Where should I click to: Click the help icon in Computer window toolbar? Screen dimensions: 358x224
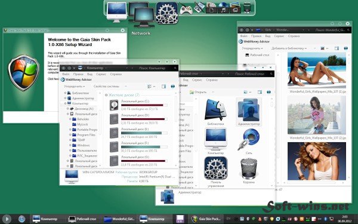[x=173, y=86]
